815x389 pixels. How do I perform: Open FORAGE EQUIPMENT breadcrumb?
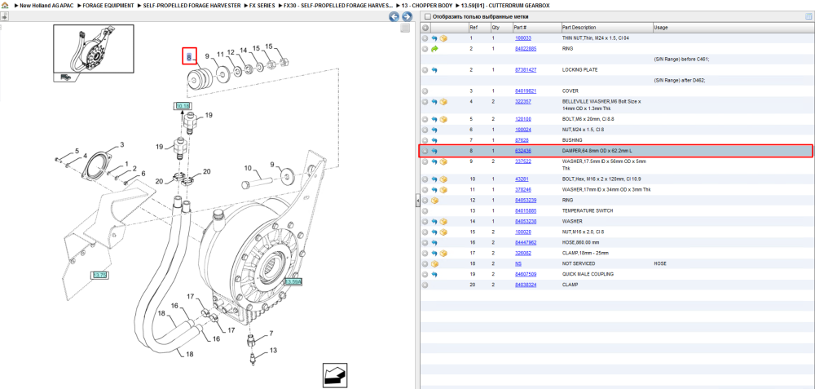pos(108,5)
